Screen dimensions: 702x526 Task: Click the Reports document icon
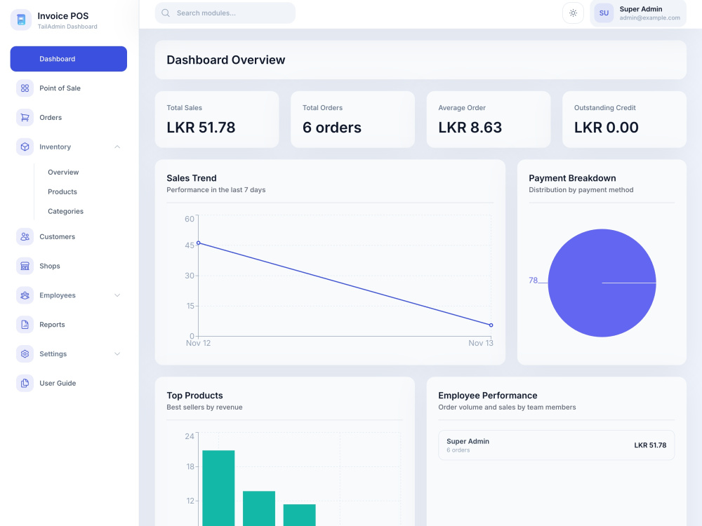[x=25, y=325]
